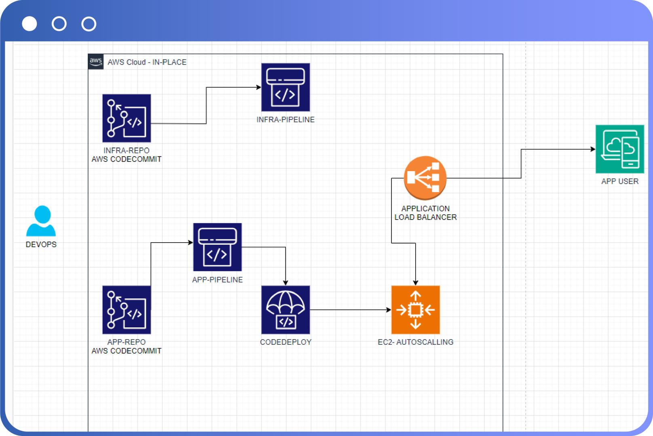Click the EC2 autoscaling icon
The height and width of the screenshot is (436, 653).
416,310
